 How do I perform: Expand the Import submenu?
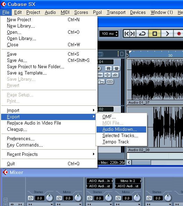(x=48, y=111)
